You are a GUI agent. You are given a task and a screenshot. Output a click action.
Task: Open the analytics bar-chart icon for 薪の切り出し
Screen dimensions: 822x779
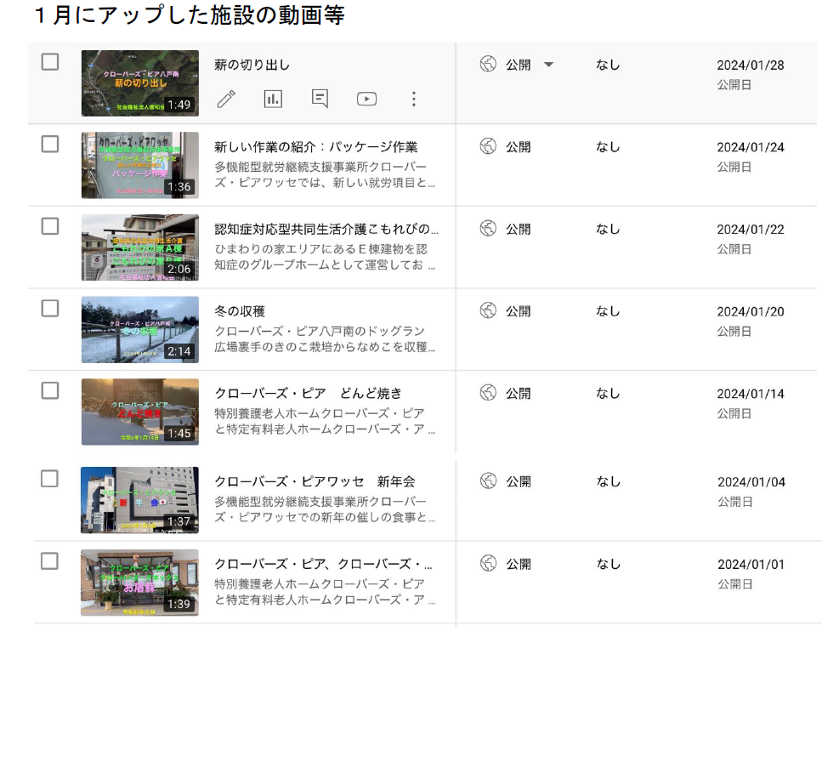273,99
